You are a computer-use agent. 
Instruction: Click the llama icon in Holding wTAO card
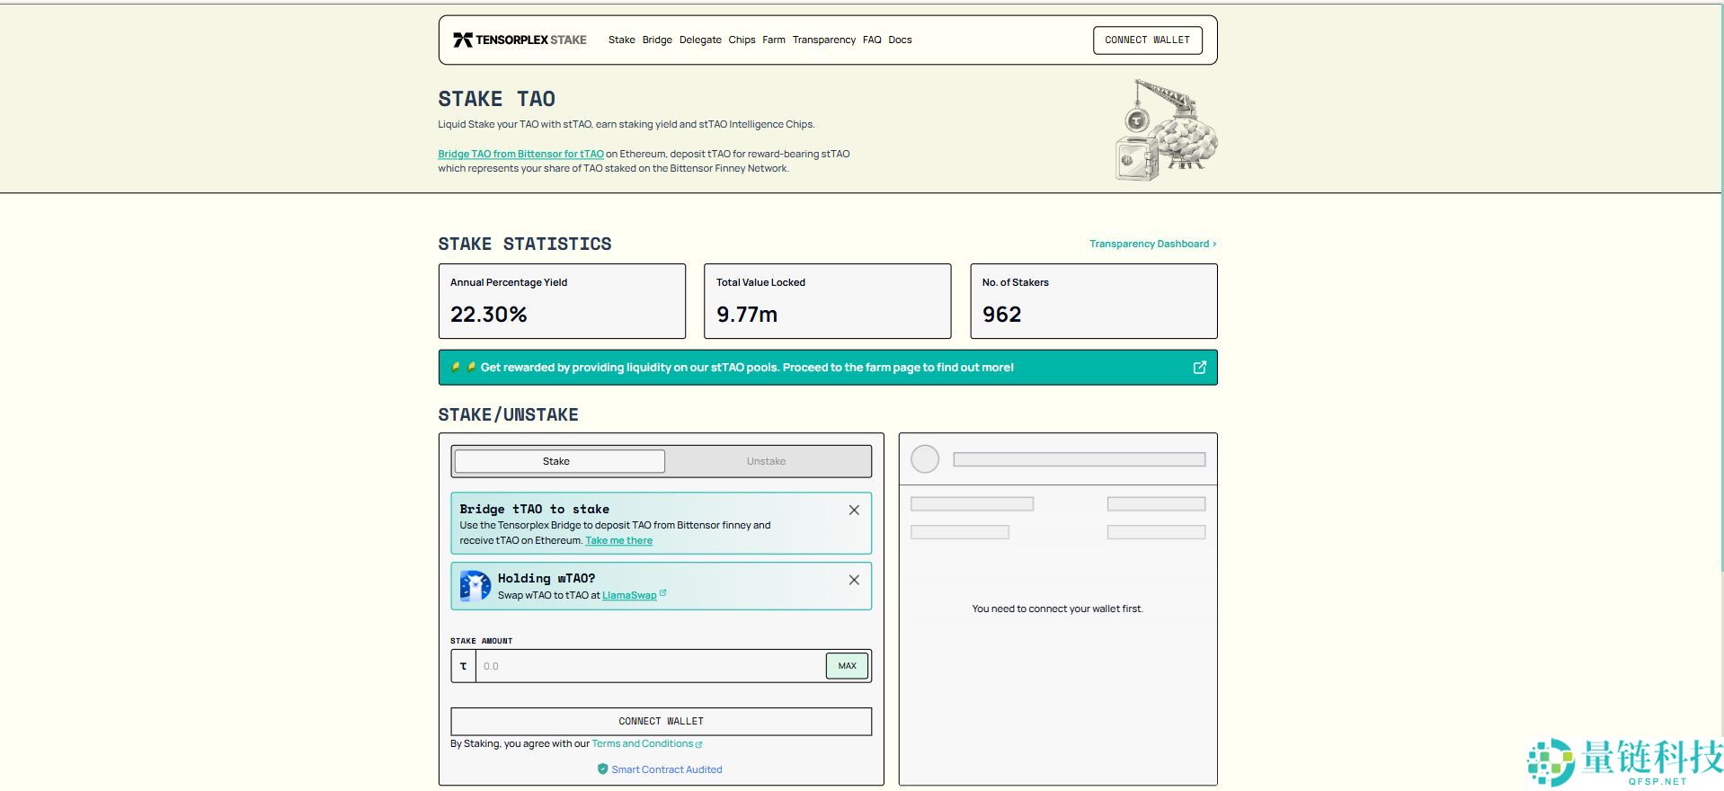tap(475, 586)
